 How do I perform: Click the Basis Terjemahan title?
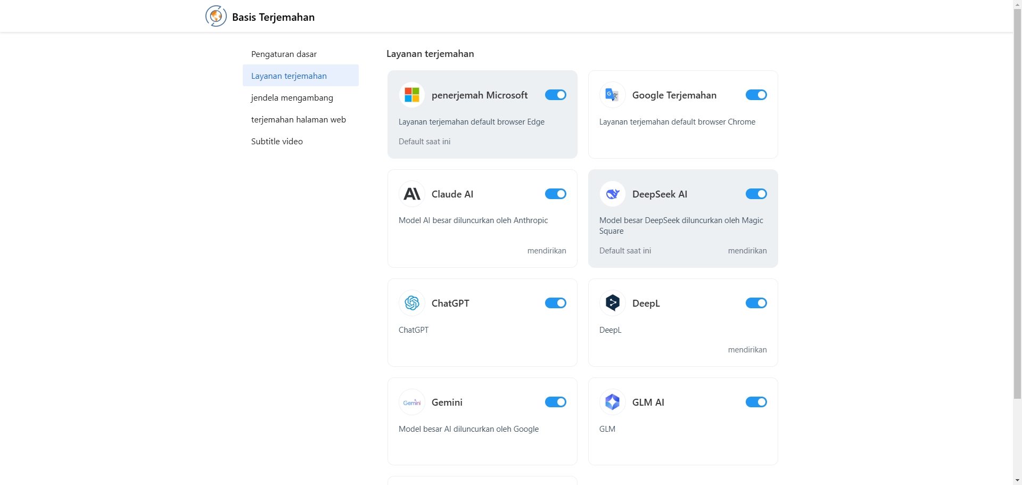273,17
